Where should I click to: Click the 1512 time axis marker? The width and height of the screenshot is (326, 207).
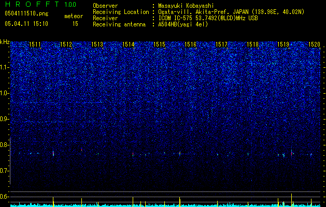[x=66, y=44]
